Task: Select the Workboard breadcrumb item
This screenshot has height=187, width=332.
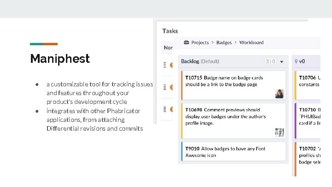Action: 251,42
